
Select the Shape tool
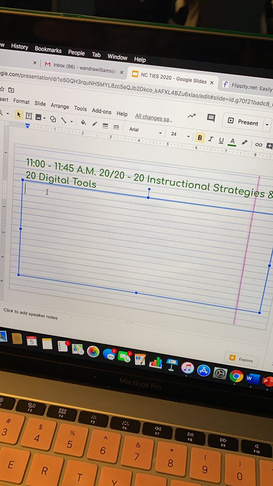click(x=53, y=119)
